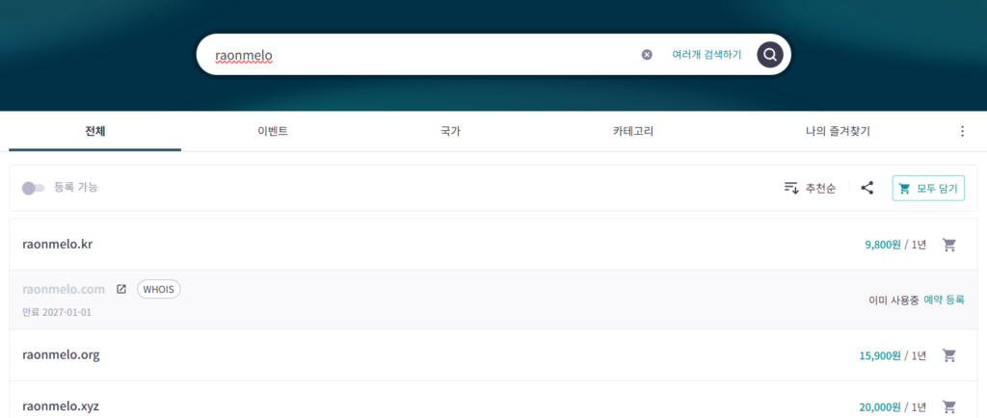The width and height of the screenshot is (987, 418).
Task: Toggle the 등록 가능 switch
Action: click(x=34, y=188)
